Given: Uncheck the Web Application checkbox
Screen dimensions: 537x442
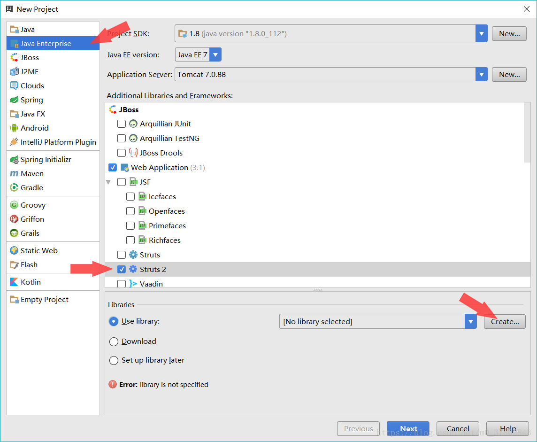Looking at the screenshot, I should click(112, 167).
